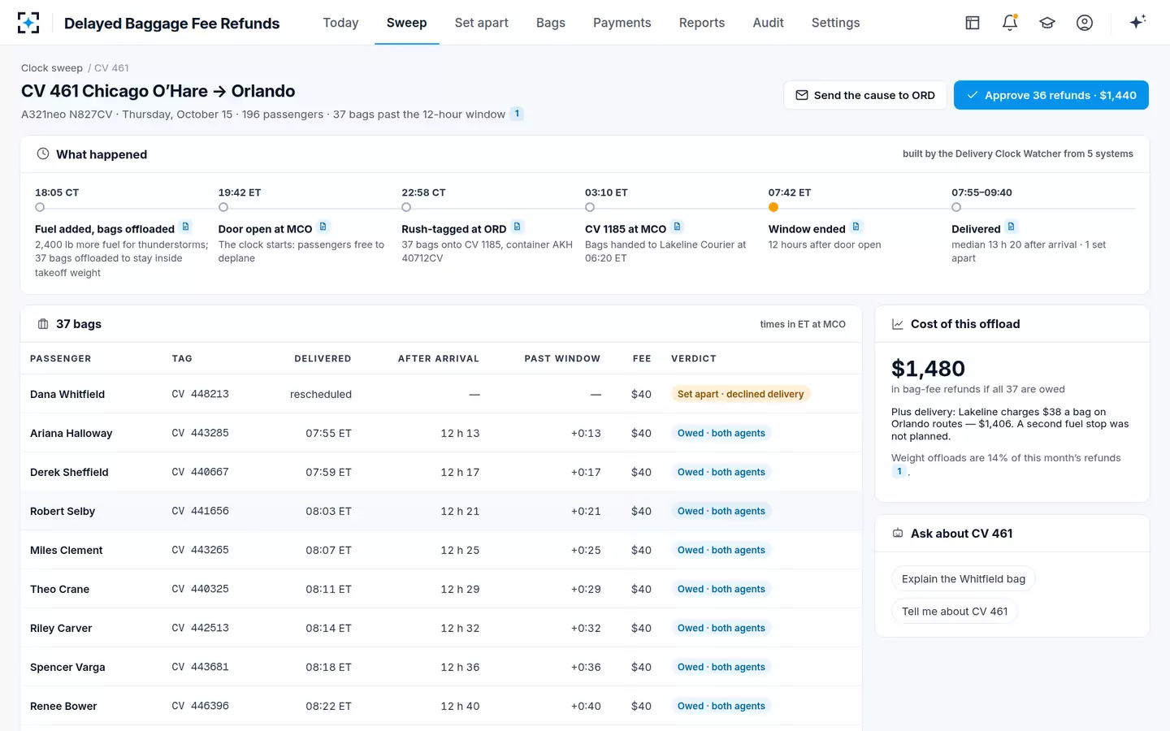Click Renee Bower's tag CV 446396
Image resolution: width=1170 pixels, height=731 pixels.
(x=200, y=706)
